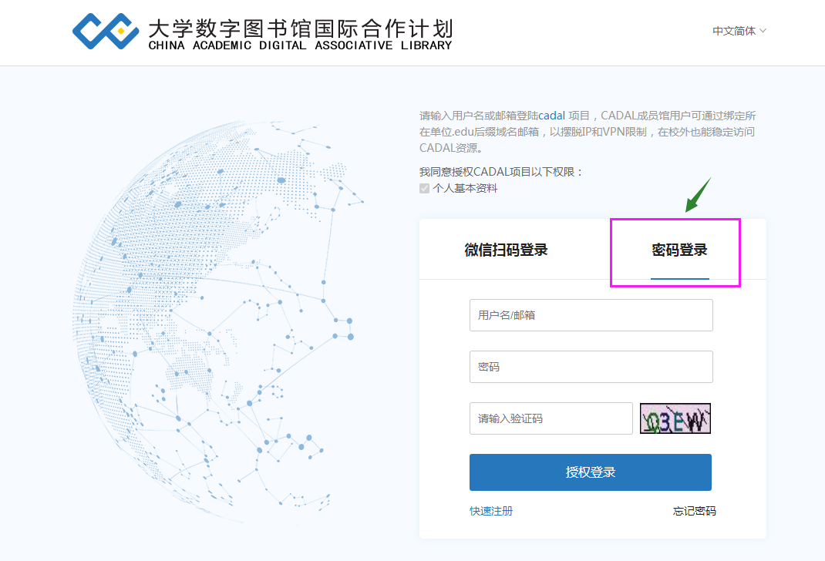Screen dimensions: 825x561
Task: Click the 我同意授权CADAL项目以下权限 text
Action: click(x=501, y=172)
